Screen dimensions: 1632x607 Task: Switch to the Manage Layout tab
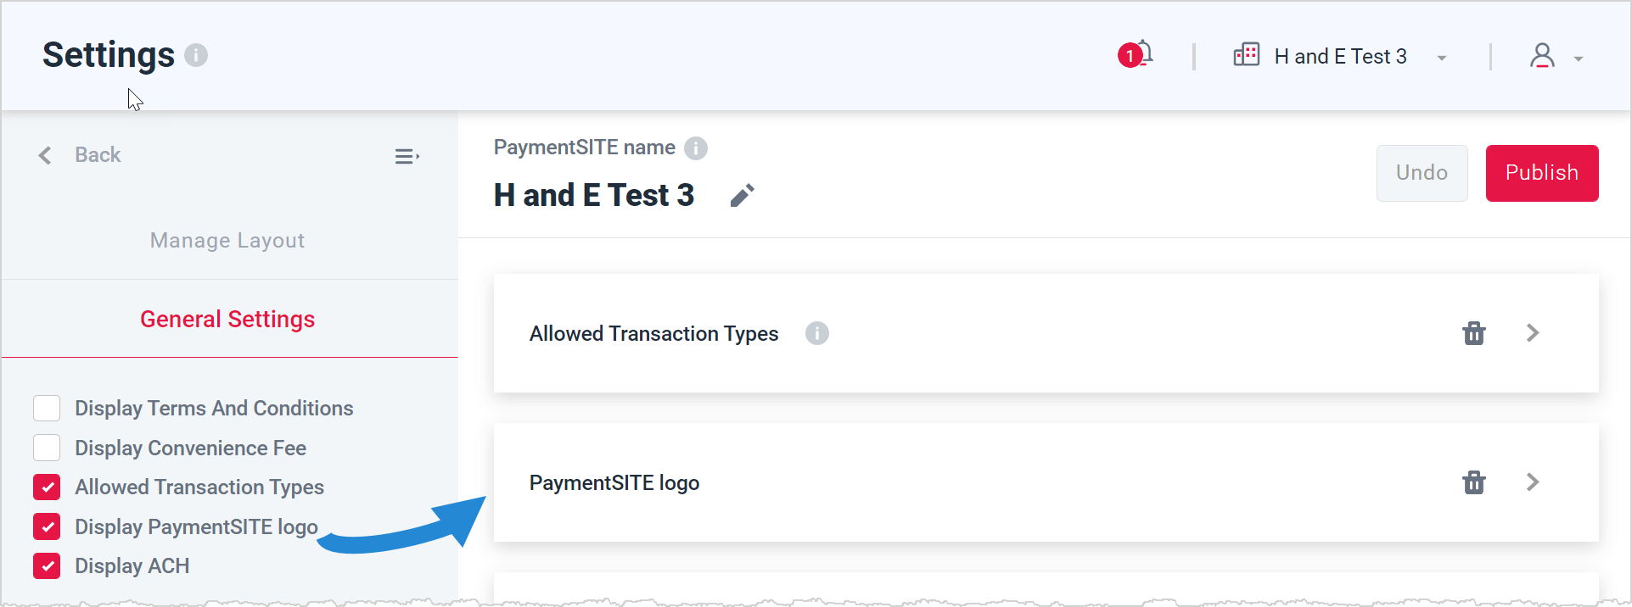(227, 241)
